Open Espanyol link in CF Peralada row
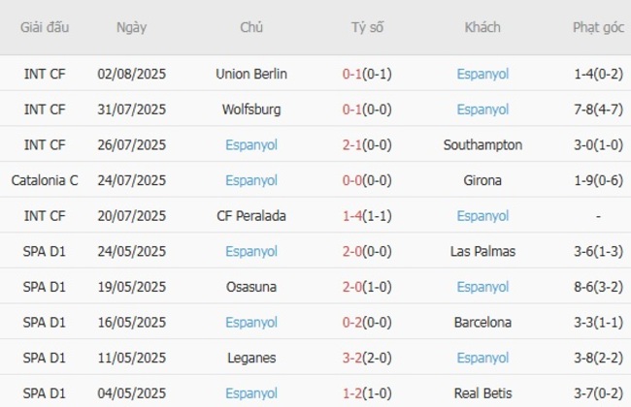Viewport: 631px width, 407px height. coord(482,215)
